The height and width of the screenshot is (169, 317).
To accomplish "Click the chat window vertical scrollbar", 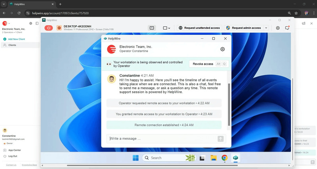I will coord(229,105).
